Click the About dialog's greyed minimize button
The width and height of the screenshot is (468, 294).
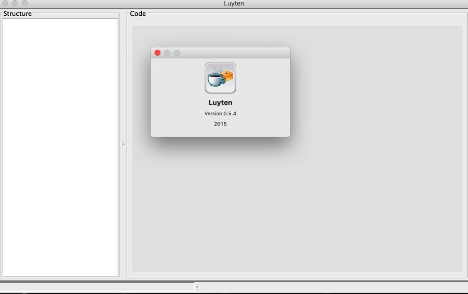167,53
